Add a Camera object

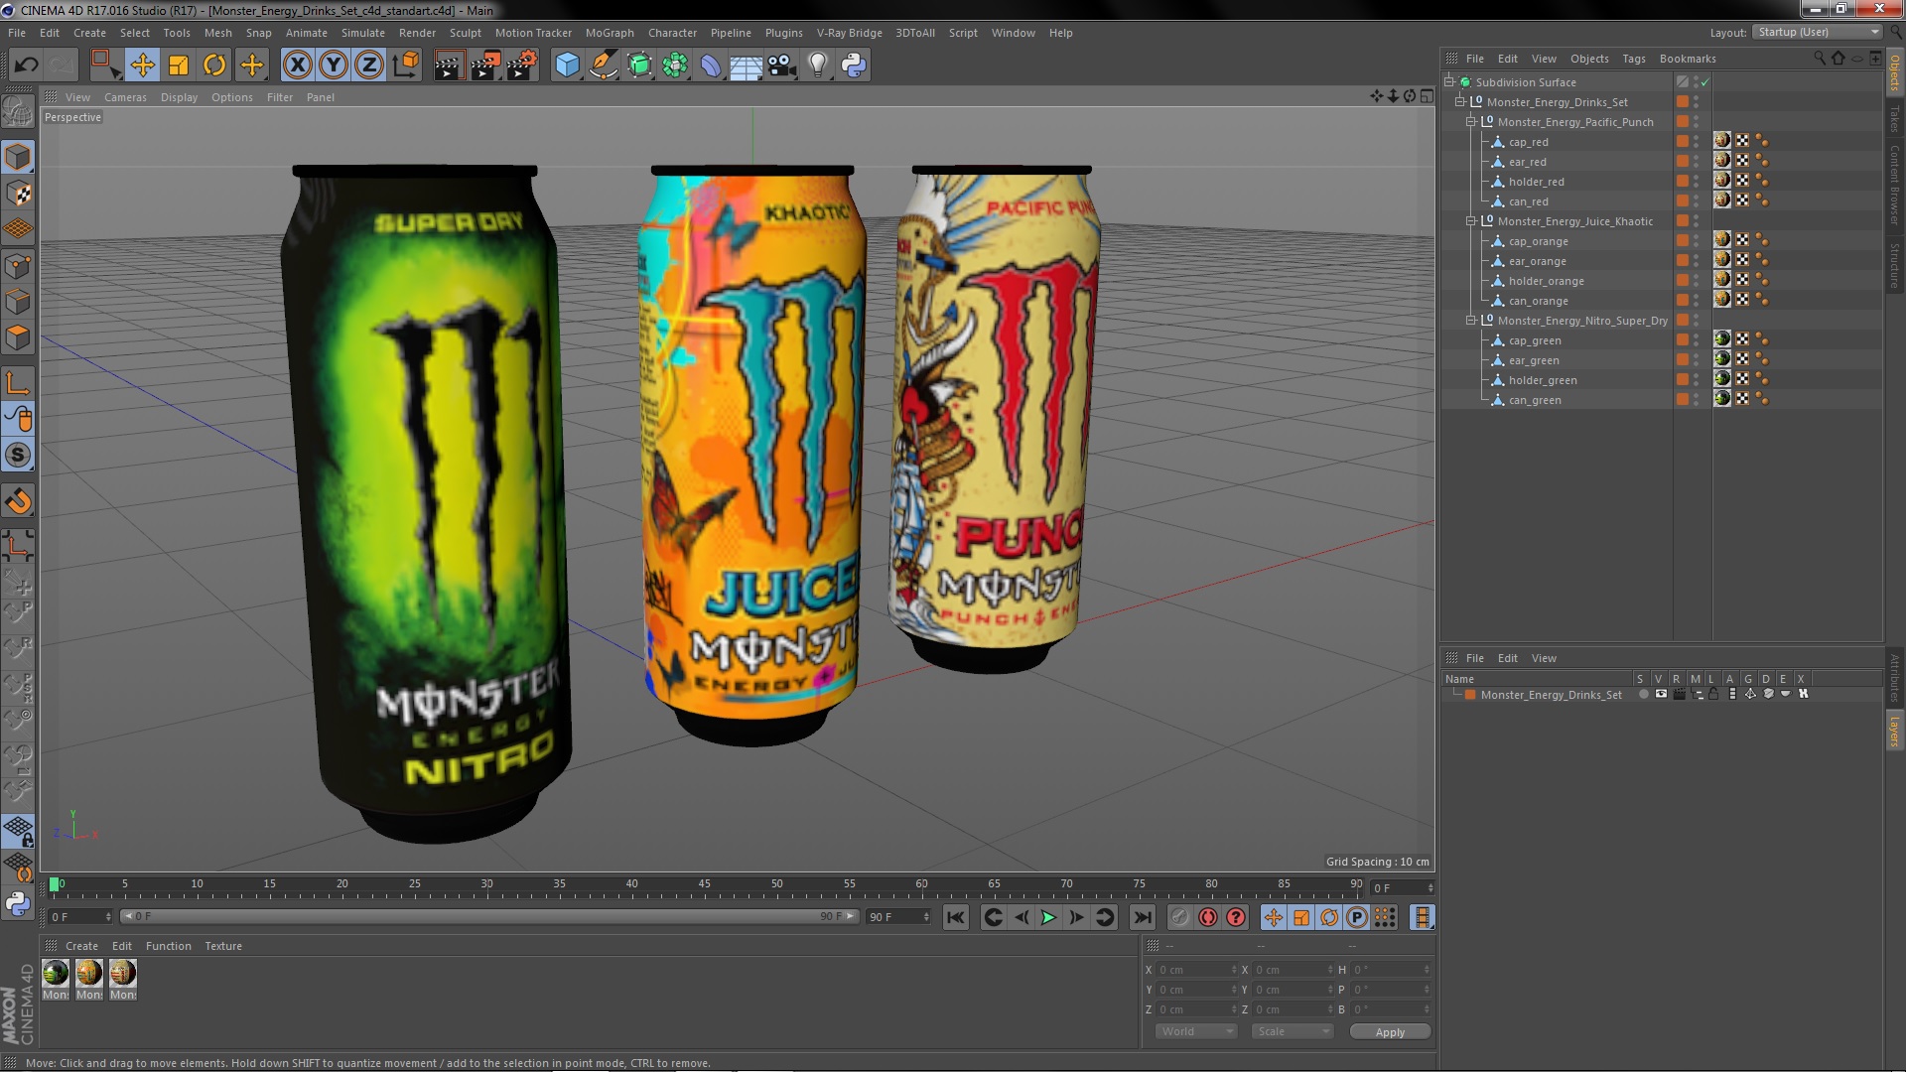point(782,66)
